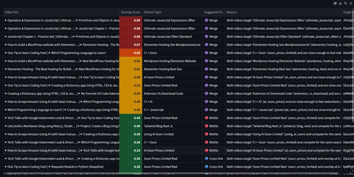Select the 0.99 overlap score cell
354x177 pixels.
131,20
